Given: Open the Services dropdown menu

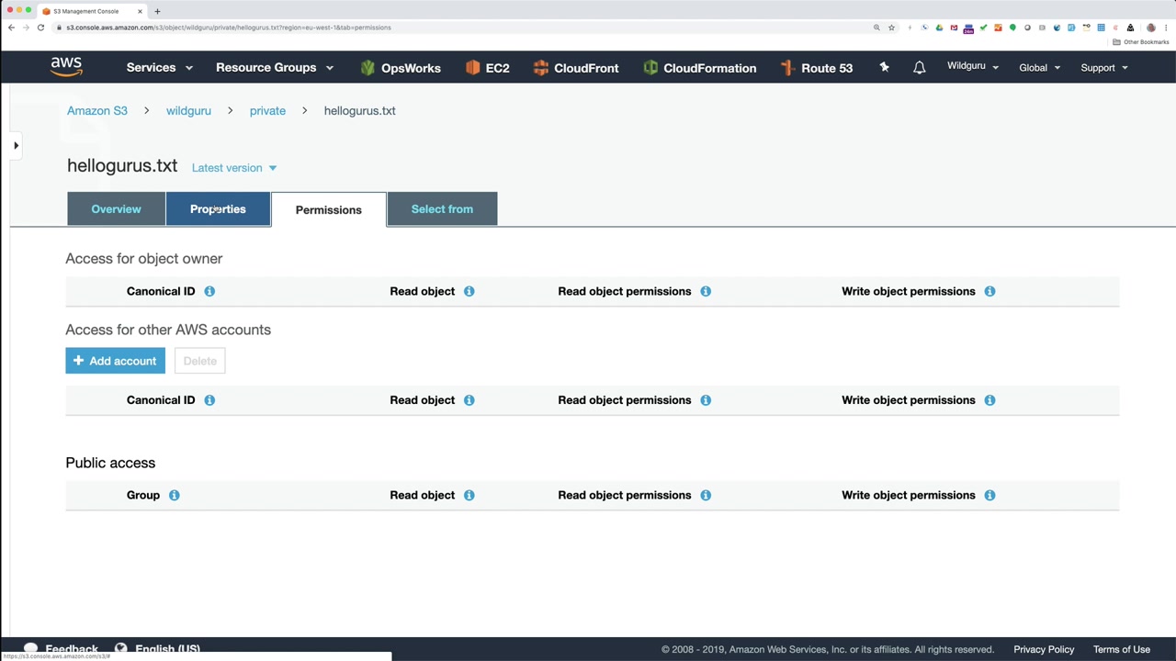Looking at the screenshot, I should point(160,68).
